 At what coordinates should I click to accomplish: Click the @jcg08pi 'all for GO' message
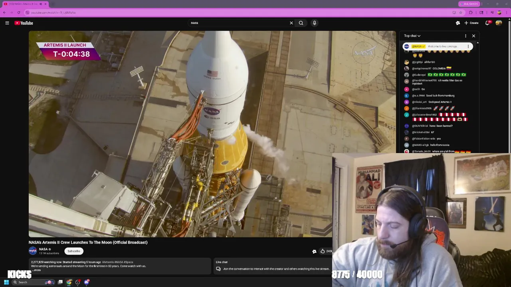(x=423, y=62)
